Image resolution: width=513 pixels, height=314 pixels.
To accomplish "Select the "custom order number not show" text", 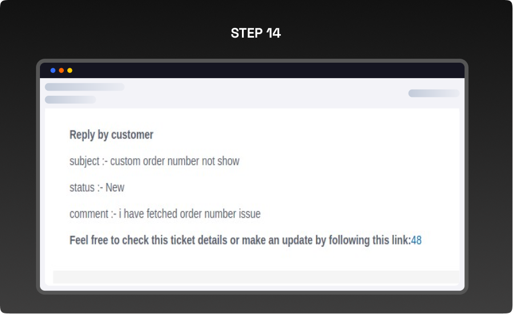I will point(175,161).
